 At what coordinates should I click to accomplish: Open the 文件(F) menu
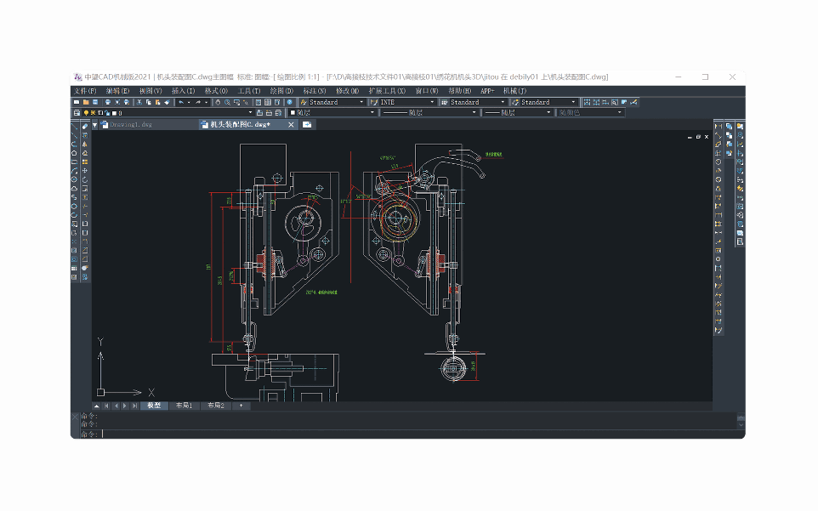(85, 91)
